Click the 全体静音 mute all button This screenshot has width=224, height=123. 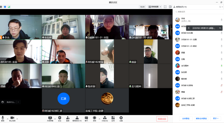tap(186, 118)
